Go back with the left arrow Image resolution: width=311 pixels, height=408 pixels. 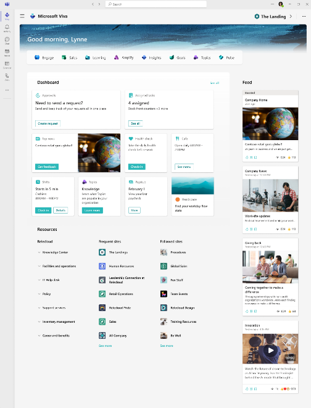click(93, 4)
